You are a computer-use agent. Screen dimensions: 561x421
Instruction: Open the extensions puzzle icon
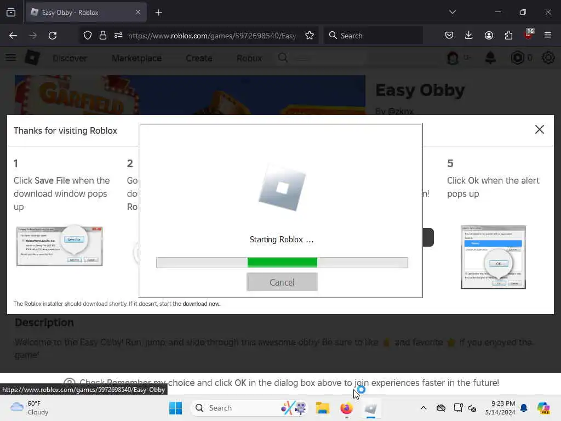click(508, 36)
